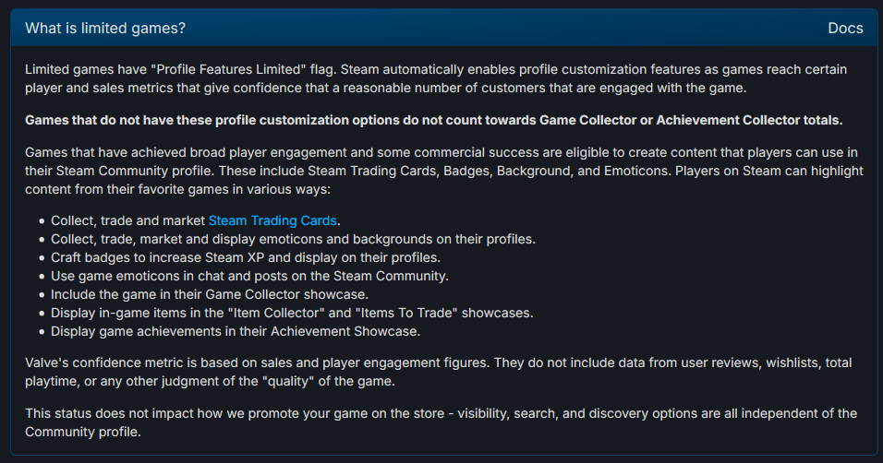The width and height of the screenshot is (883, 463).
Task: Click bullet "Use game emoticons in chat"
Action: coord(249,276)
